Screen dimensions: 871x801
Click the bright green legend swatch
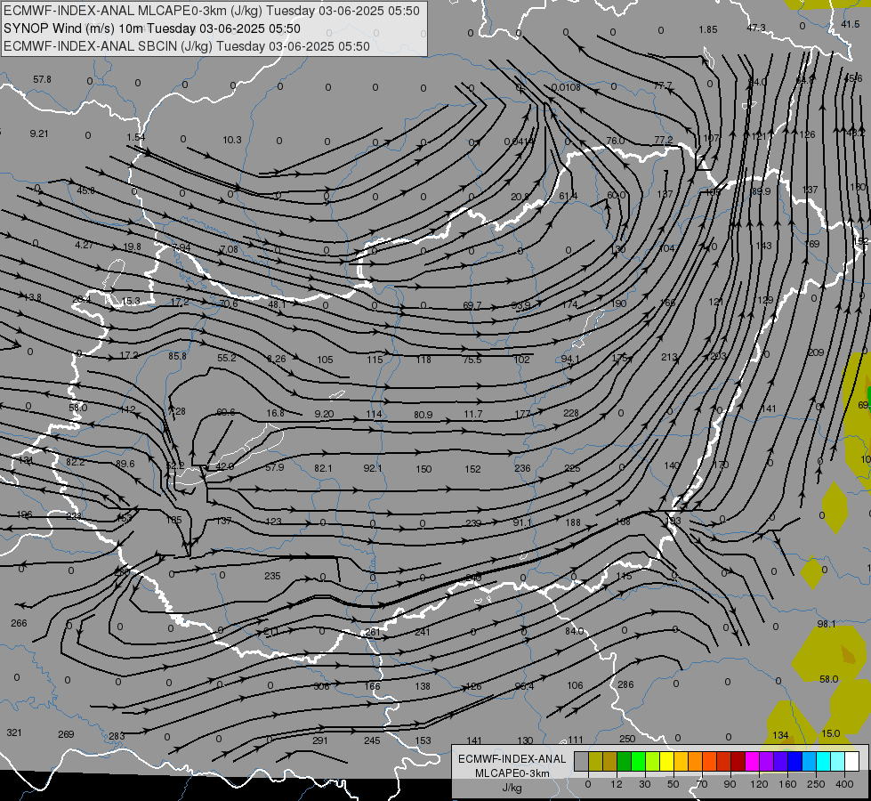pos(638,762)
